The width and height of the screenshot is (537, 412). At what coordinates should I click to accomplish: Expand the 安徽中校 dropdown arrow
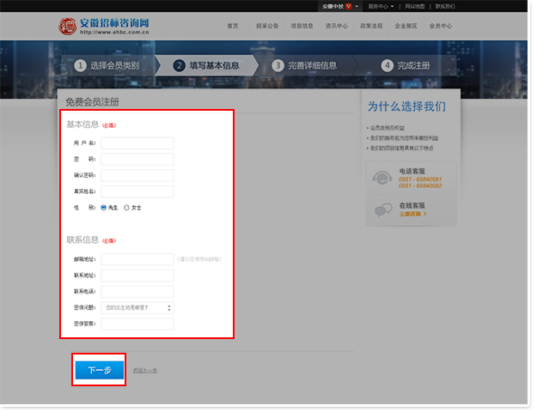[x=357, y=6]
